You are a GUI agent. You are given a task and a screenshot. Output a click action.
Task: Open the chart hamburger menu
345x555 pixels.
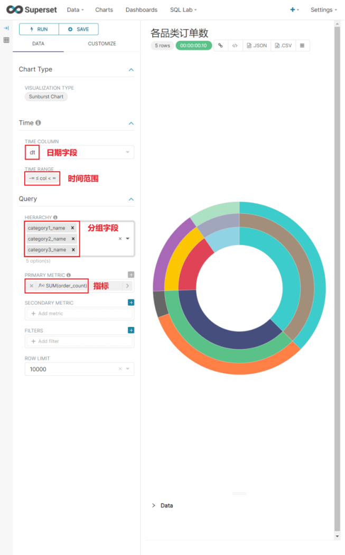point(302,45)
